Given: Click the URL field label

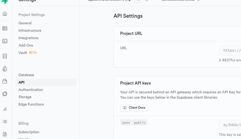Looking at the screenshot, I should click(x=124, y=48).
